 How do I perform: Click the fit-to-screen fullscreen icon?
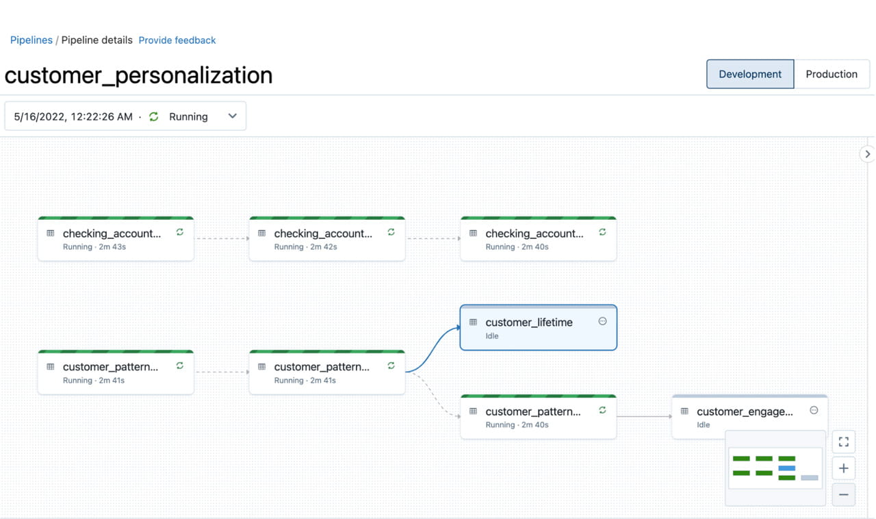coord(843,442)
